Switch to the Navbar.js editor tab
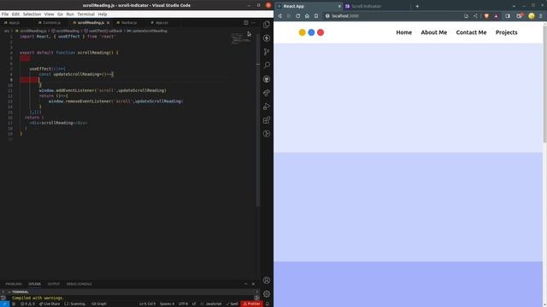The width and height of the screenshot is (547, 307). [x=129, y=23]
